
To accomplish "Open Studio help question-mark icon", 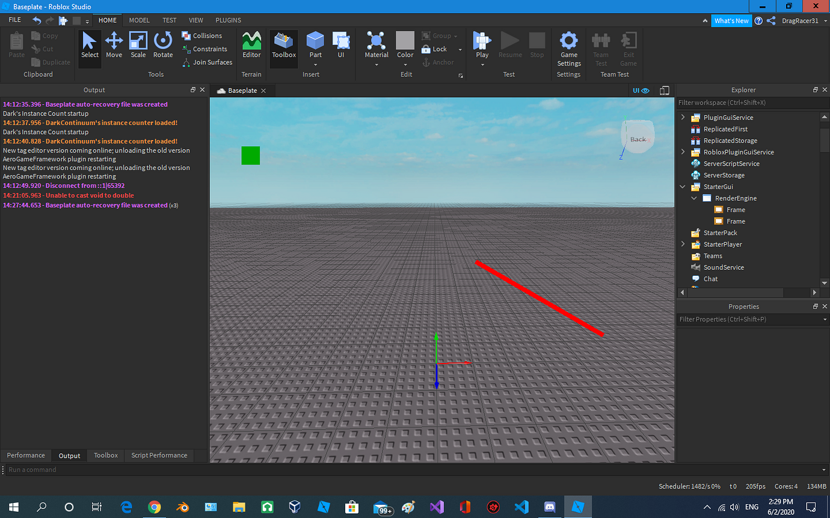I will pos(758,20).
